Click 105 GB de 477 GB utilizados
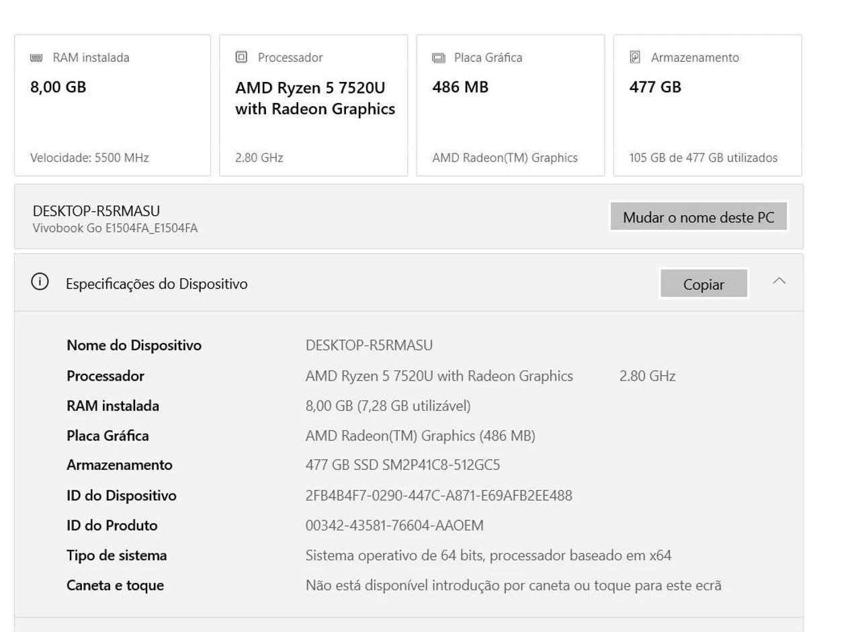The image size is (860, 632). [703, 158]
